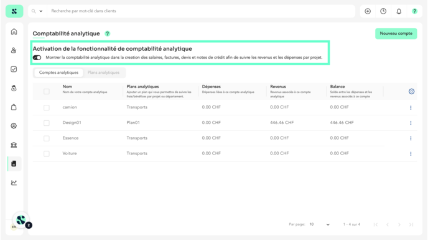This screenshot has height=240, width=428.
Task: Open the clock history icon in the top bar
Action: [x=383, y=11]
